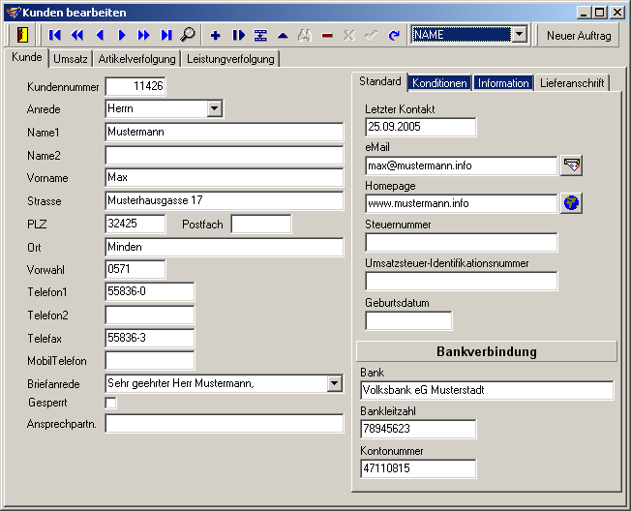Image resolution: width=631 pixels, height=511 pixels.
Task: Toggle the Gesperrt checkbox
Action: 110,403
